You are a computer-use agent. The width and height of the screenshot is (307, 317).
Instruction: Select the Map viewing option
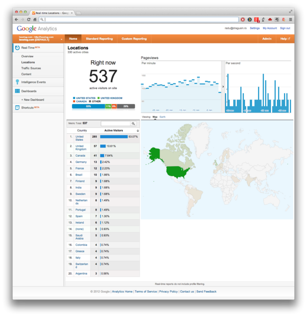point(155,117)
